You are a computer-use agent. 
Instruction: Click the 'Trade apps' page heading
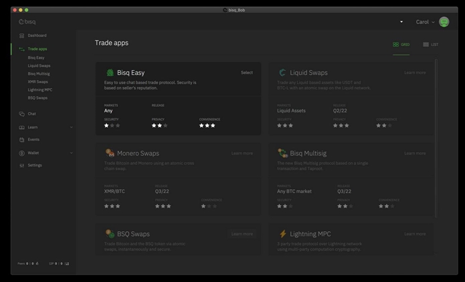[x=112, y=43]
